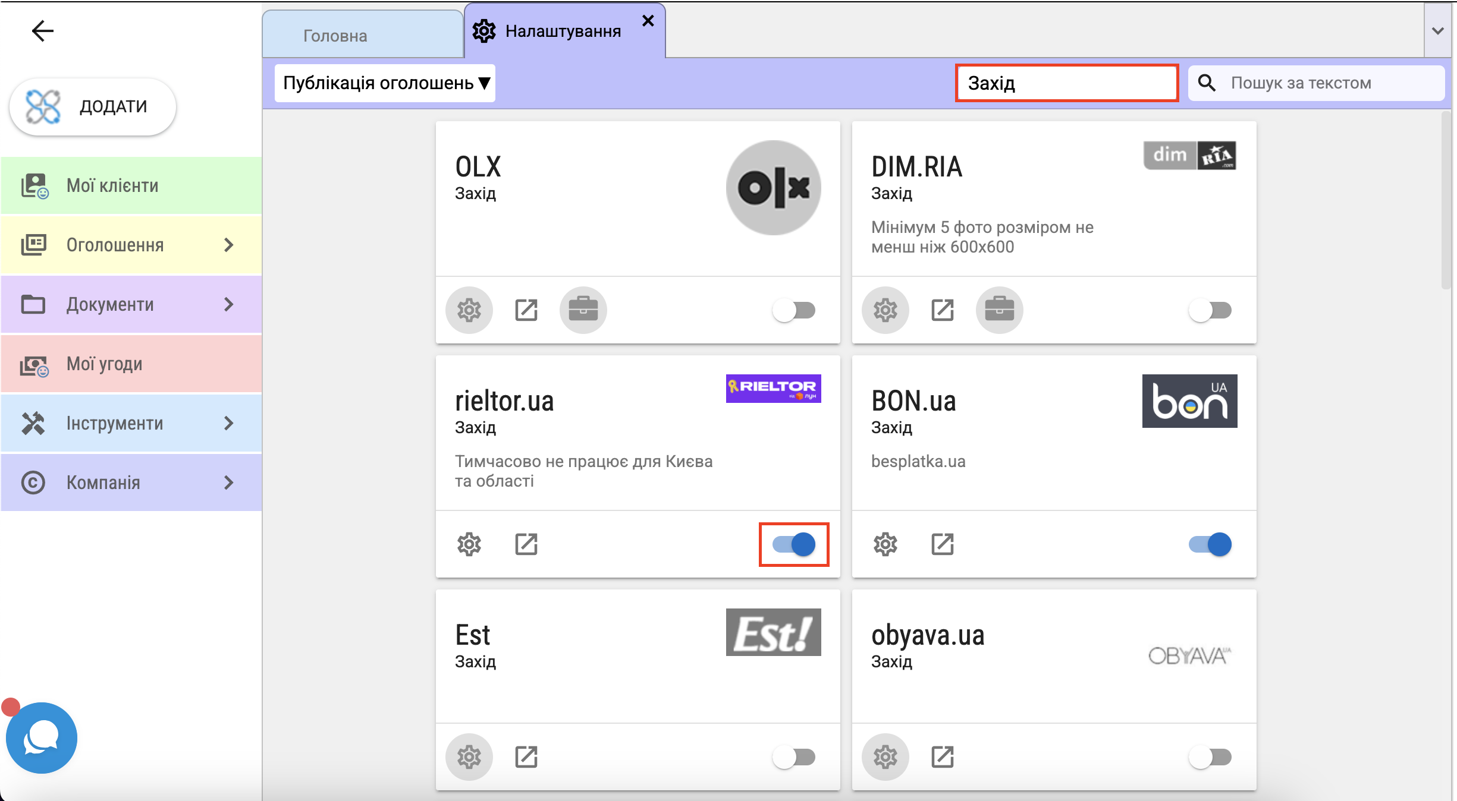Expand the Документи menu chevron
The width and height of the screenshot is (1457, 801).
pos(229,304)
